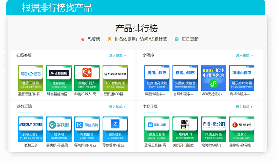
Task: Click the 易掌柜 product icon
Action: point(242,129)
